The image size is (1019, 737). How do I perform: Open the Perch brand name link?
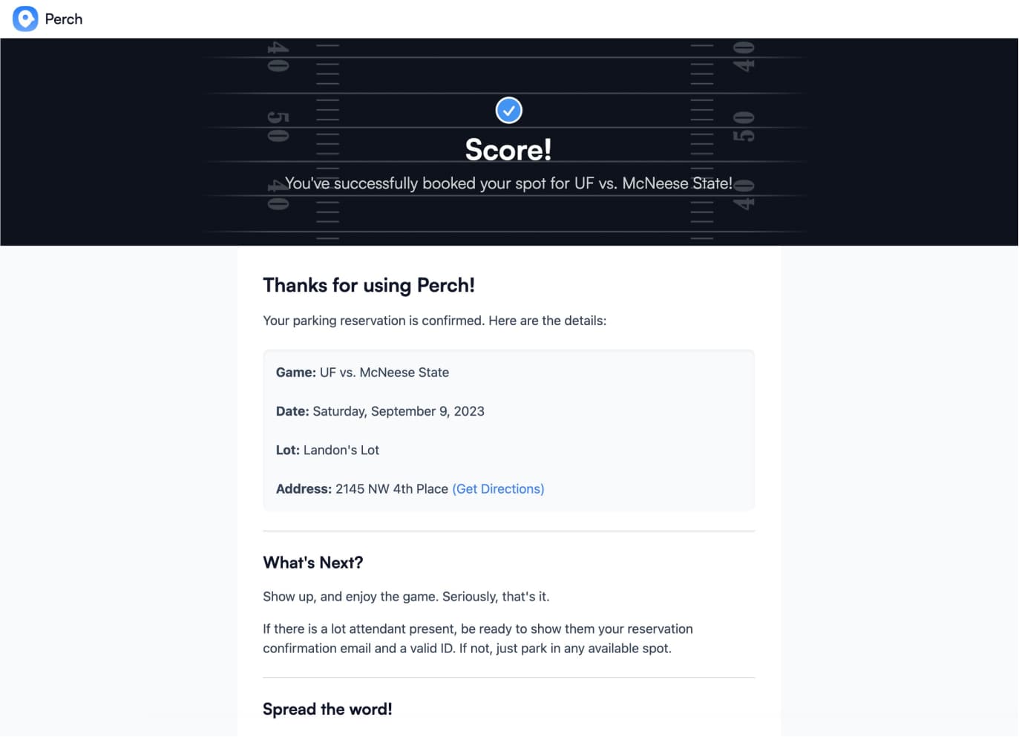pos(64,19)
